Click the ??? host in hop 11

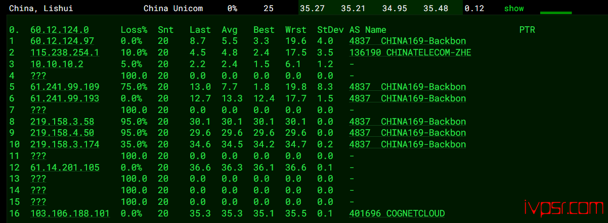pyautogui.click(x=38, y=156)
